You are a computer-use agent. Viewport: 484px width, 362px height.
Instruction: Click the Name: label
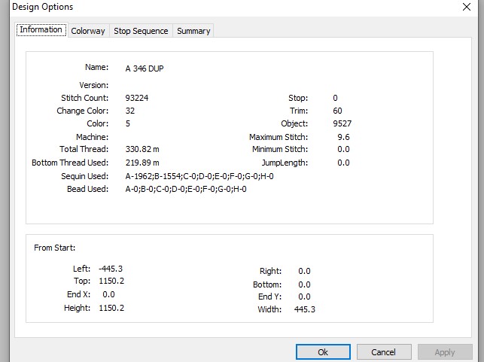[97, 67]
